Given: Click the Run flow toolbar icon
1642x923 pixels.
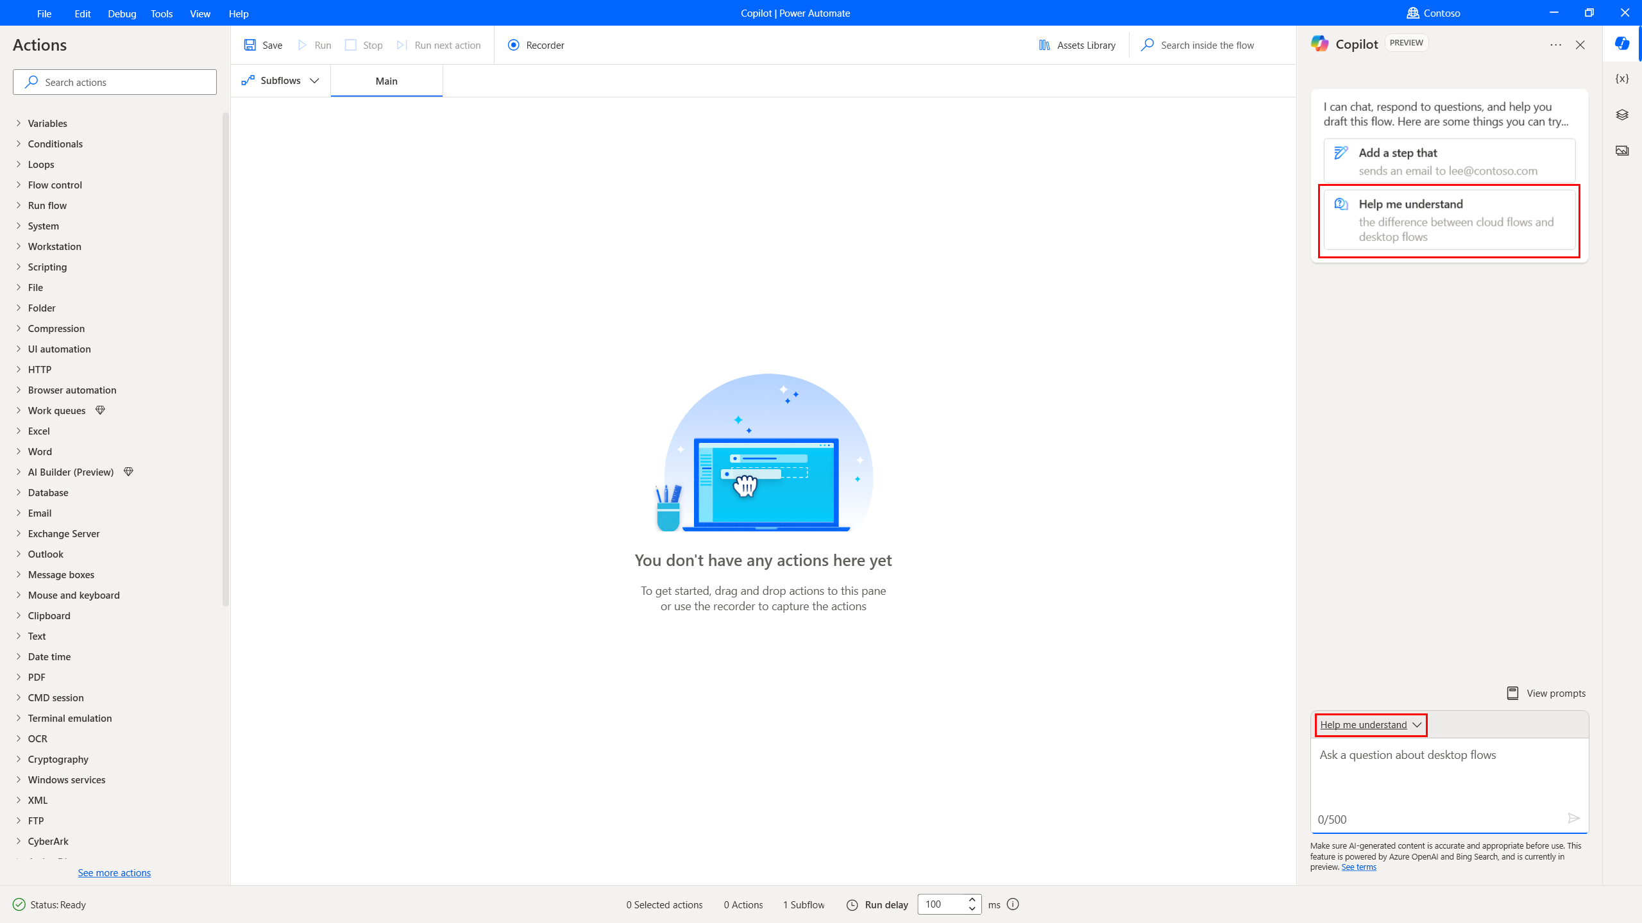Looking at the screenshot, I should [315, 45].
